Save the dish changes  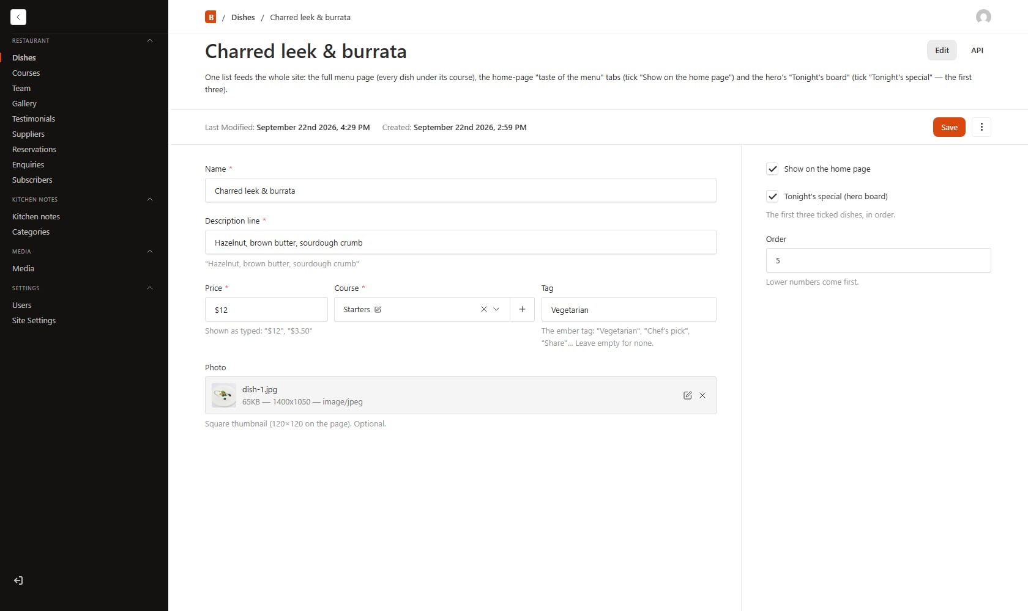click(949, 127)
